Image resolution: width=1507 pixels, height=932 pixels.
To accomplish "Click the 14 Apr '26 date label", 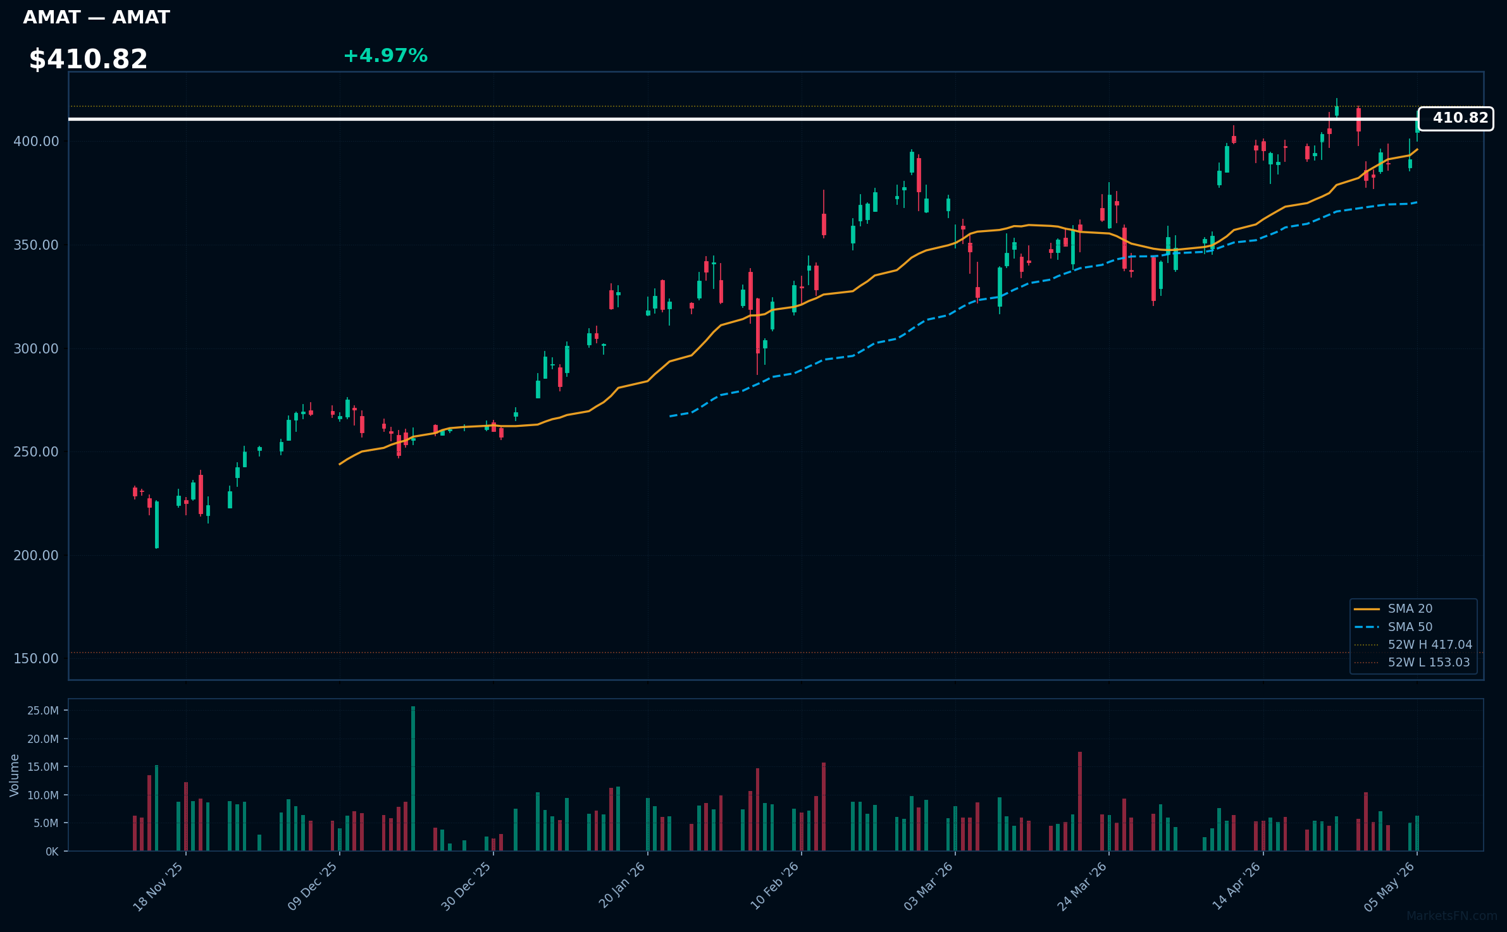I will coord(1237,886).
